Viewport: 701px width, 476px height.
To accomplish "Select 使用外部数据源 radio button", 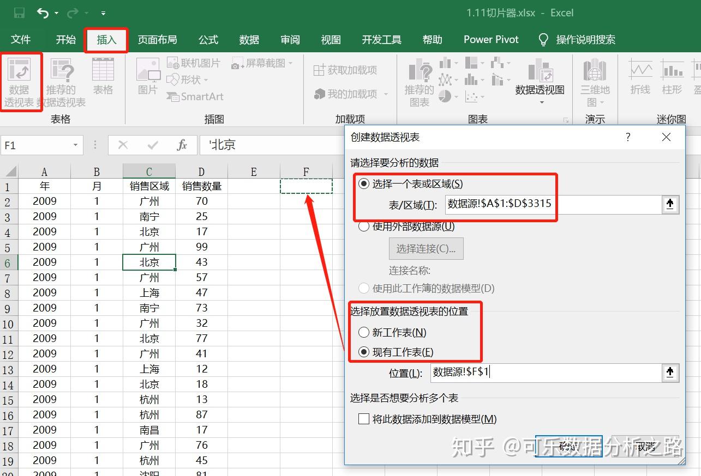I will [364, 226].
